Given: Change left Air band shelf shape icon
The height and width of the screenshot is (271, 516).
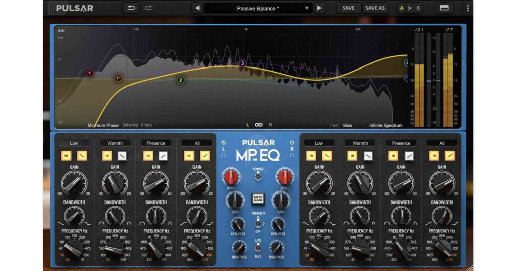Looking at the screenshot, I should coord(205,156).
